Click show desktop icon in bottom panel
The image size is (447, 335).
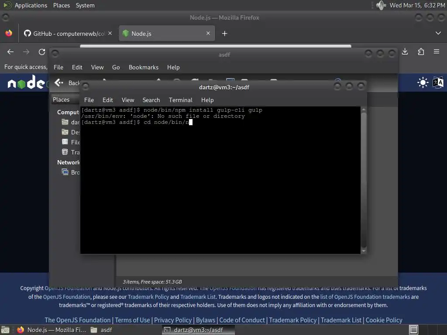click(5, 330)
